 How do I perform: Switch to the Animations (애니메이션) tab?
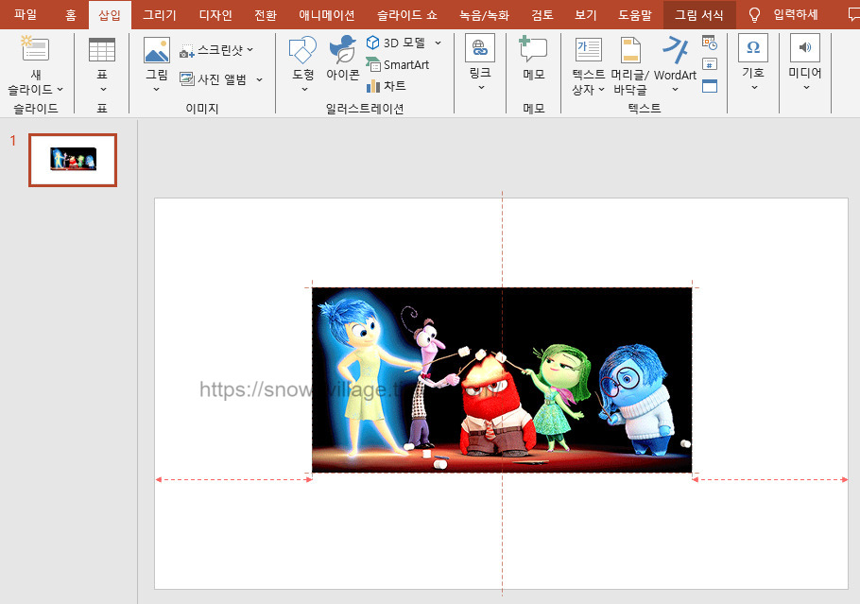tap(327, 15)
